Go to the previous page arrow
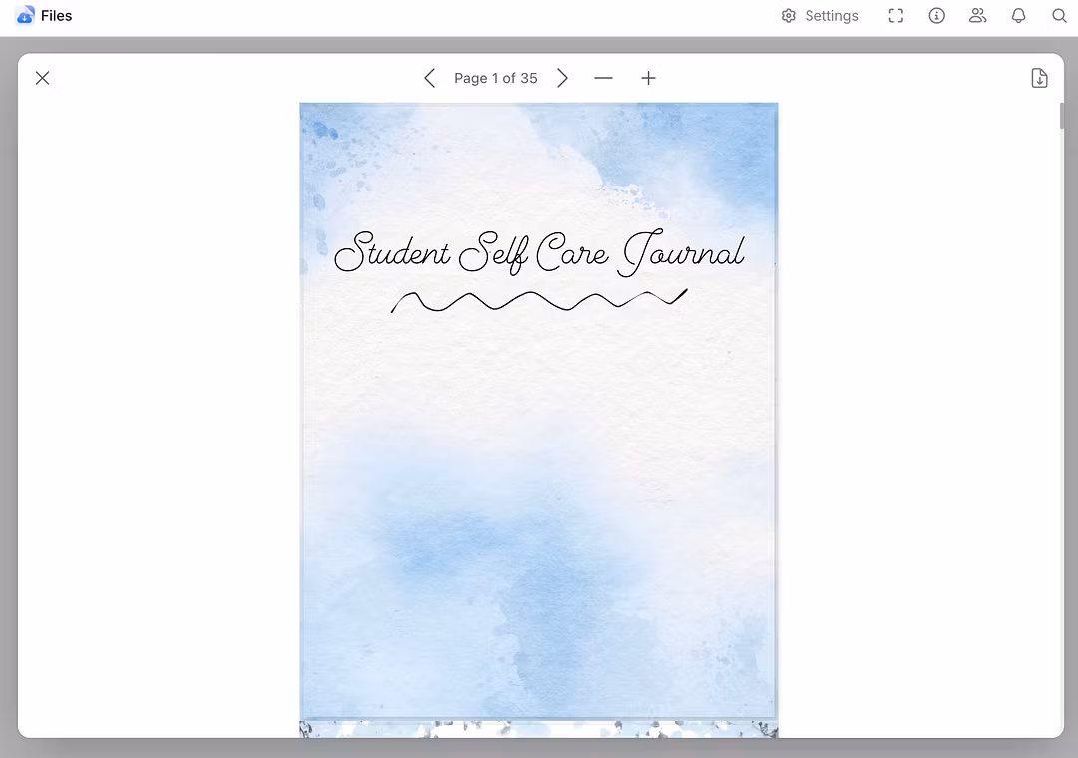Screen dimensions: 1078x758 coord(430,78)
